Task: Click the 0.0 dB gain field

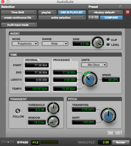Action: click(82, 44)
